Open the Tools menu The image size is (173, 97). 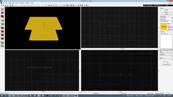[x=17, y=3]
